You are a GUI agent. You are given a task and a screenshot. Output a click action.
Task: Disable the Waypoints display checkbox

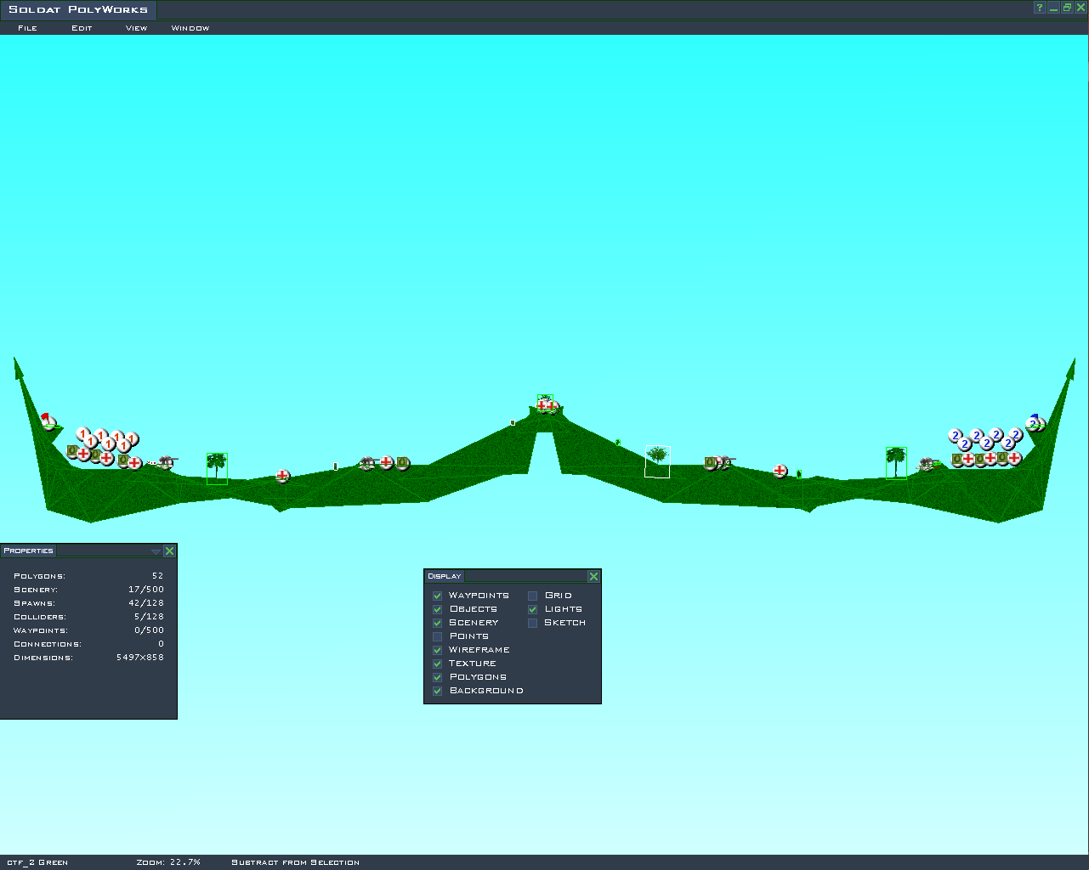tap(438, 596)
